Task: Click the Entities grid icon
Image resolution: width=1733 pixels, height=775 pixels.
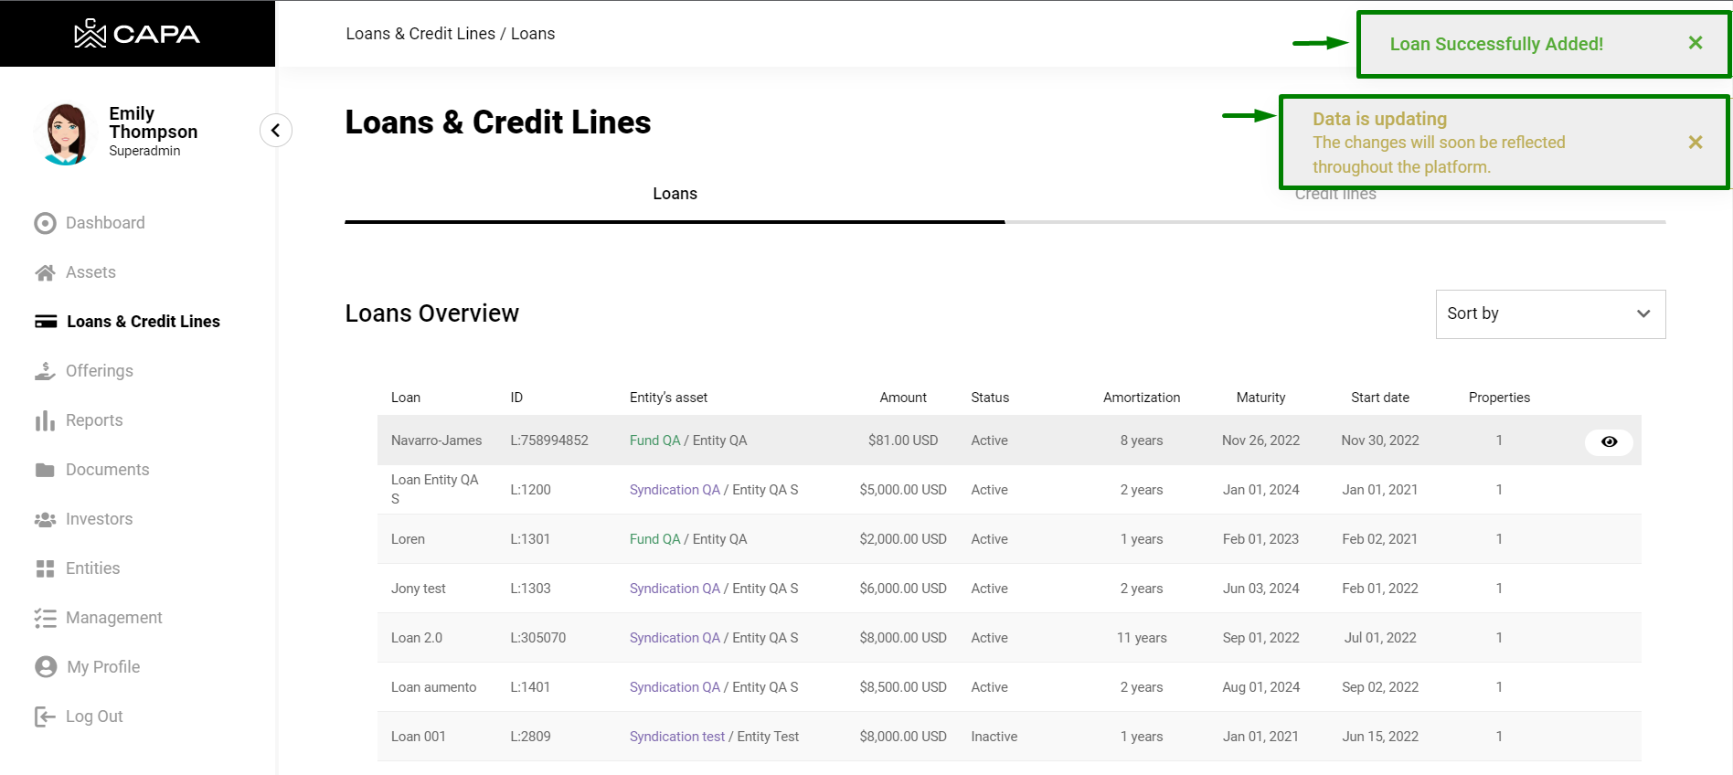Action: (x=45, y=568)
